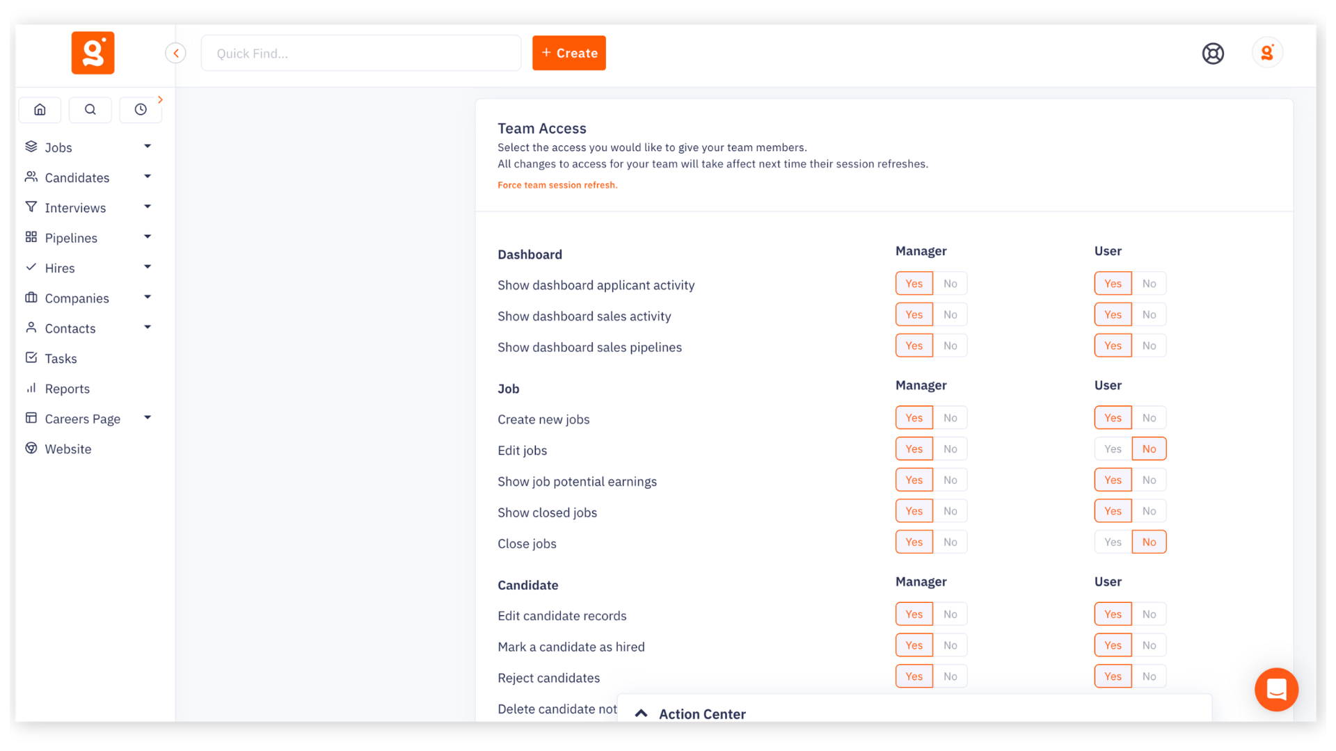
Task: Open the Website globe icon
Action: [31, 448]
